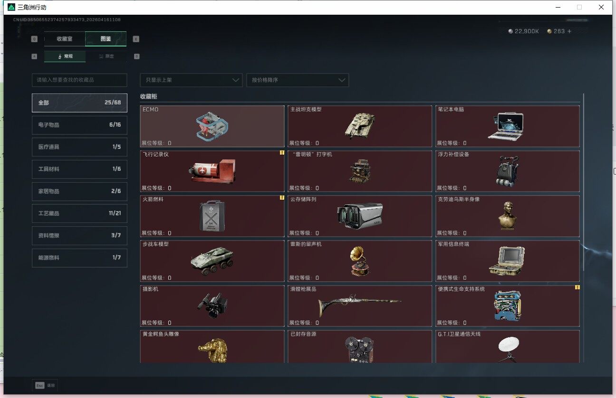Switch to the 图鉴 tab
This screenshot has height=398, width=616.
coord(106,39)
